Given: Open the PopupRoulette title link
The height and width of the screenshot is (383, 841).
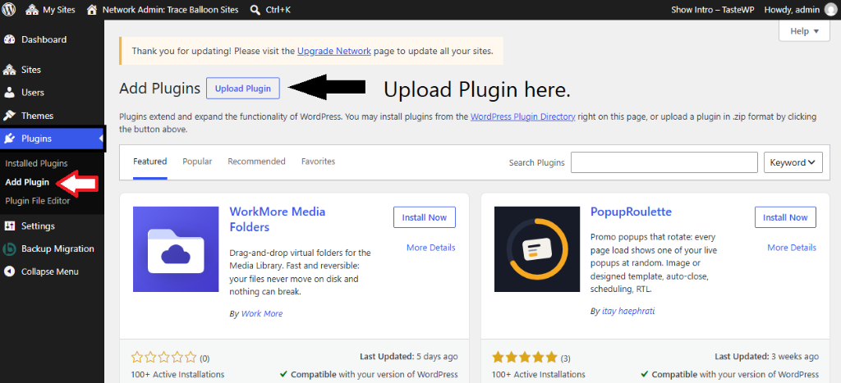Looking at the screenshot, I should click(x=631, y=212).
